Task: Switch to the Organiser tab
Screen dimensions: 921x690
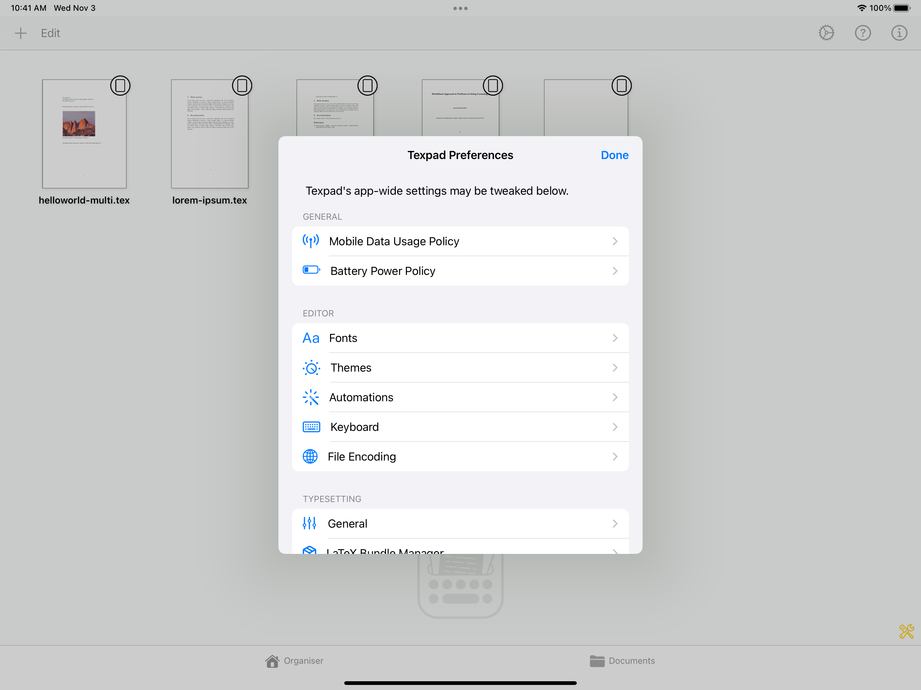Action: (294, 661)
